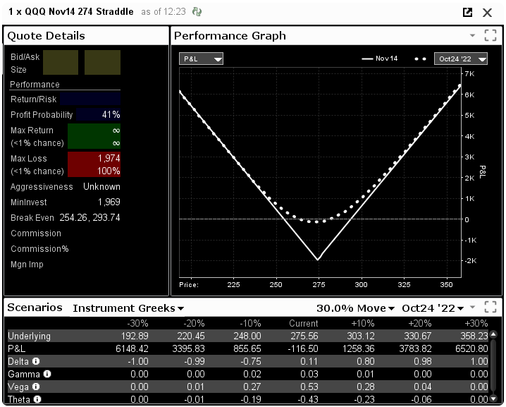Open the Performance Graph panel options arrow
This screenshot has width=506, height=407.
(472, 35)
